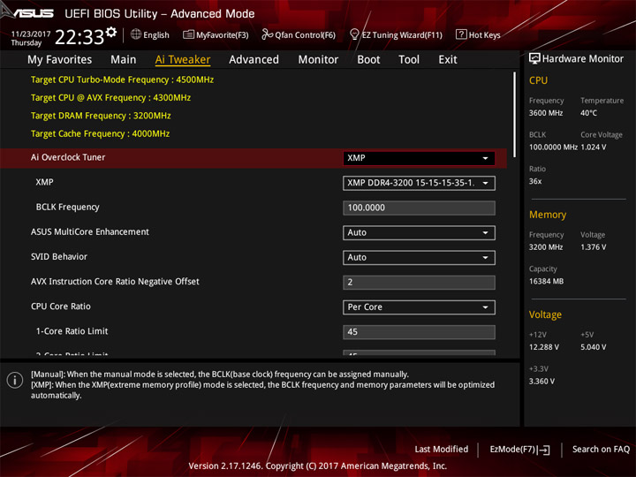Image resolution: width=636 pixels, height=477 pixels.
Task: Click Target CPU Turbo-Mode Frequency : 4500MHz
Action: coord(122,79)
